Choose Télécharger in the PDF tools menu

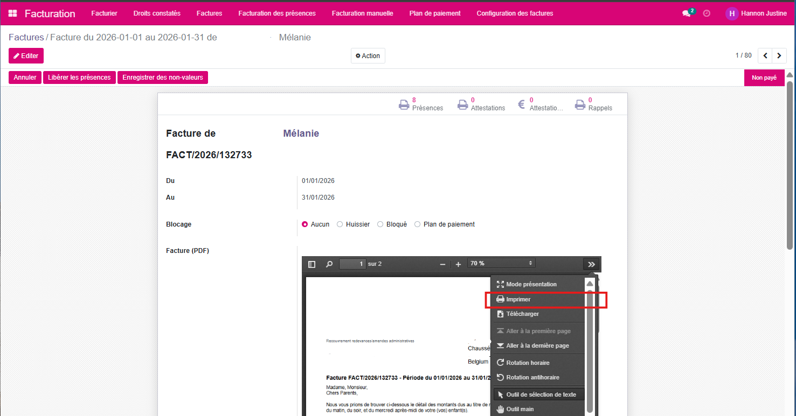pos(522,314)
